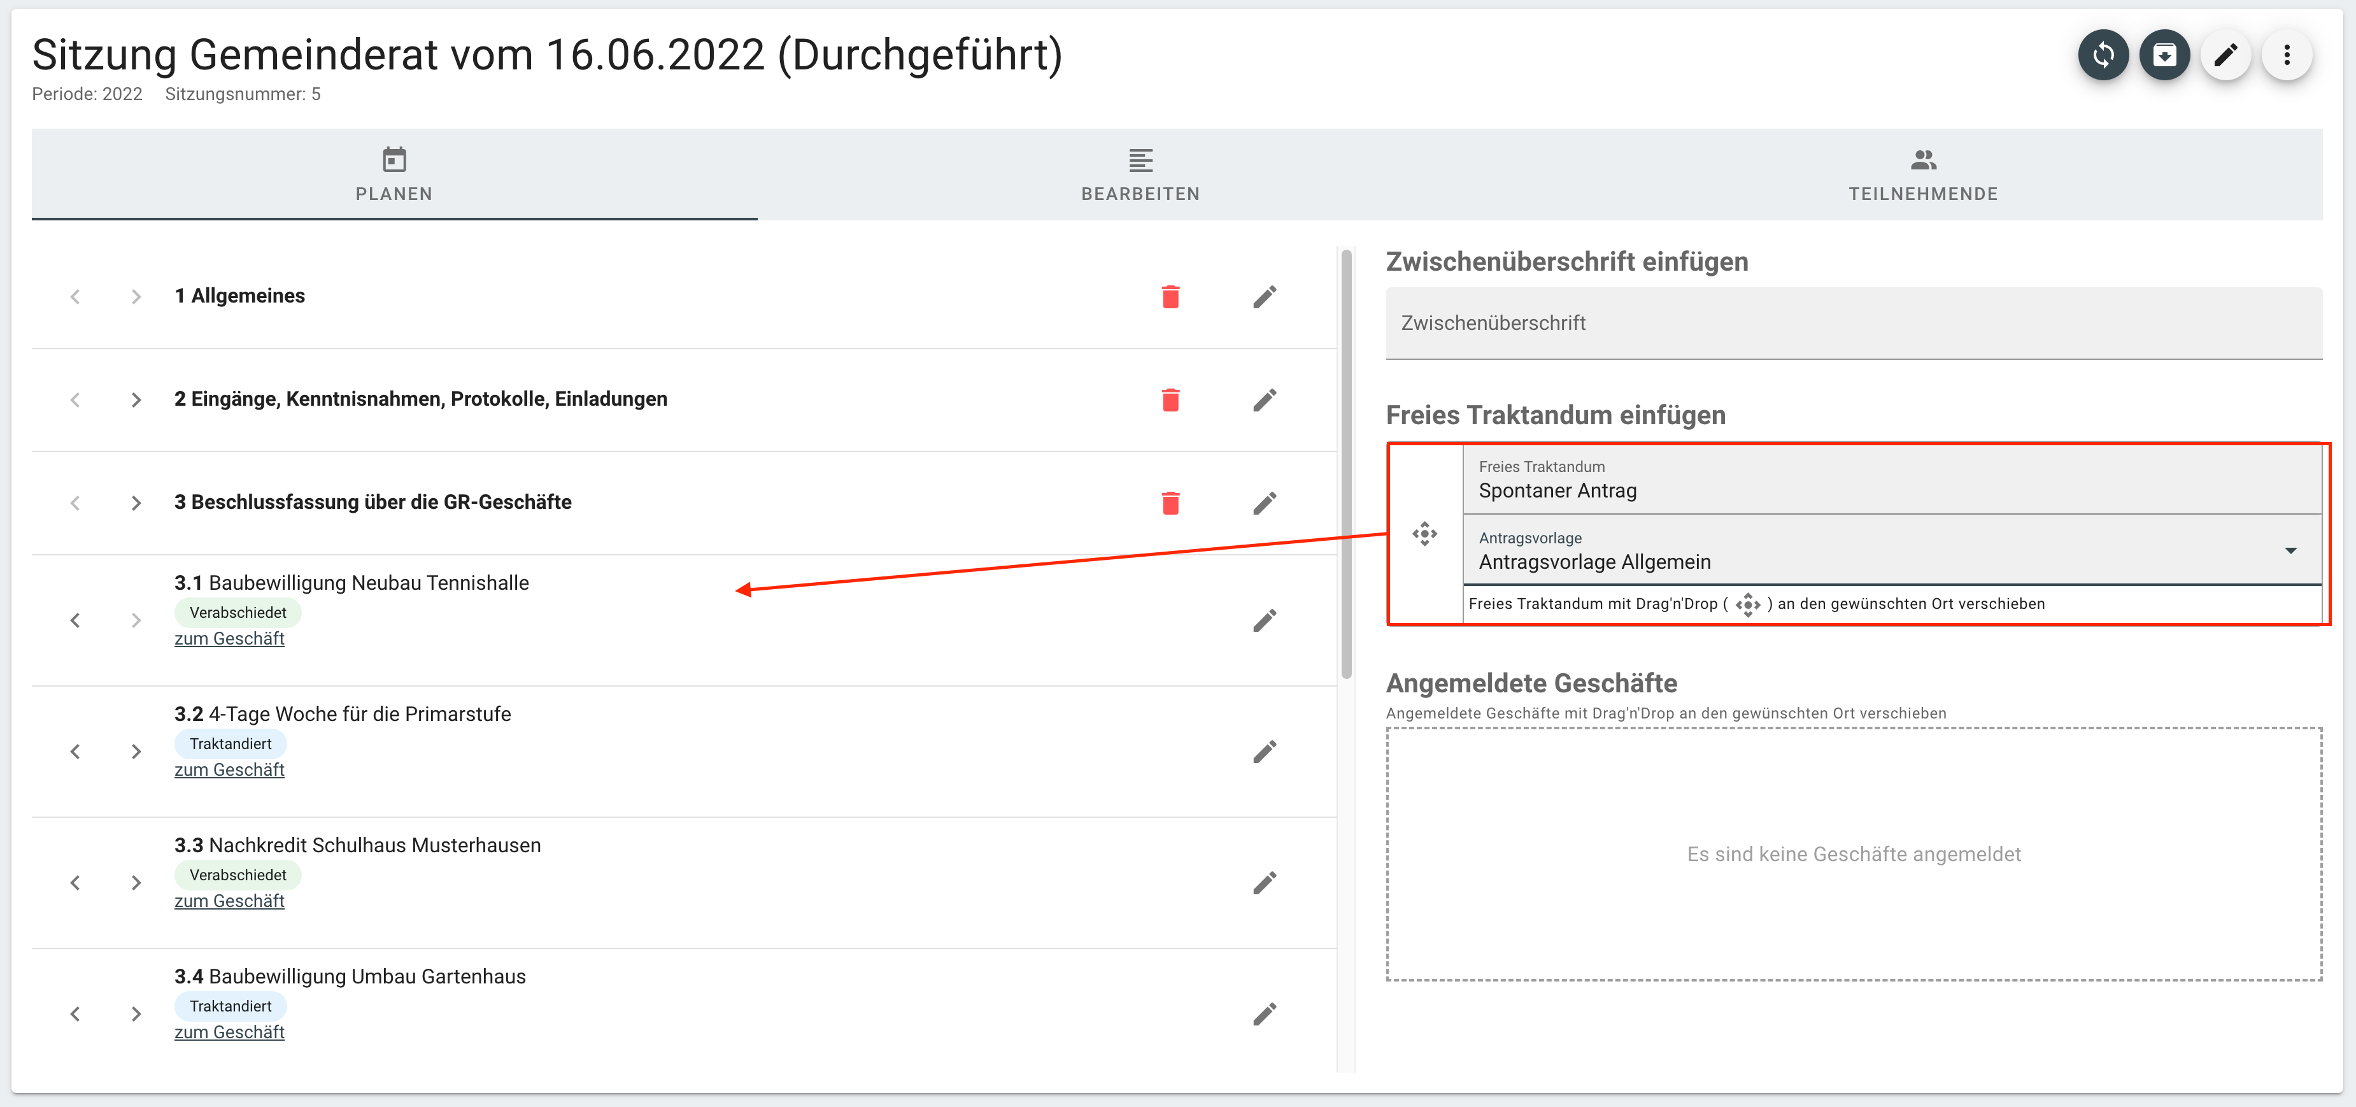
Task: Switch to the TEILNEHMENDE tab
Action: point(1922,174)
